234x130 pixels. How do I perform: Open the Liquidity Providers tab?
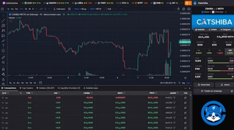(69, 88)
